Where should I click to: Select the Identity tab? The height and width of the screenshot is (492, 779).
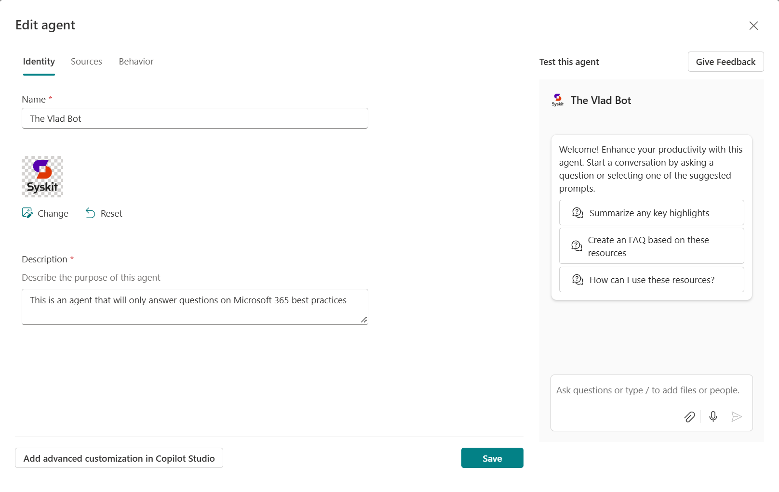[39, 62]
